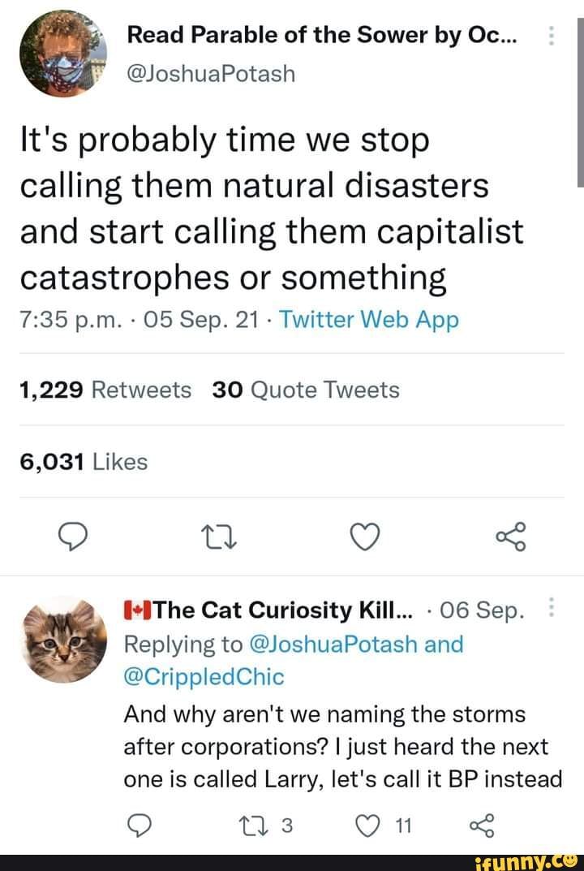View the 1,229 Retweets list
This screenshot has width=584, height=871.
[105, 390]
